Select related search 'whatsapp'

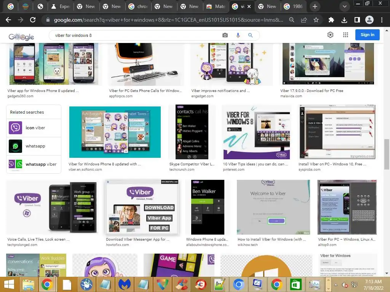point(34,146)
